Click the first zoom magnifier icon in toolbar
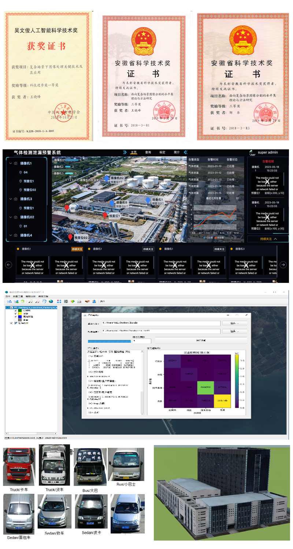This screenshot has height=549, width=293. tap(31, 301)
